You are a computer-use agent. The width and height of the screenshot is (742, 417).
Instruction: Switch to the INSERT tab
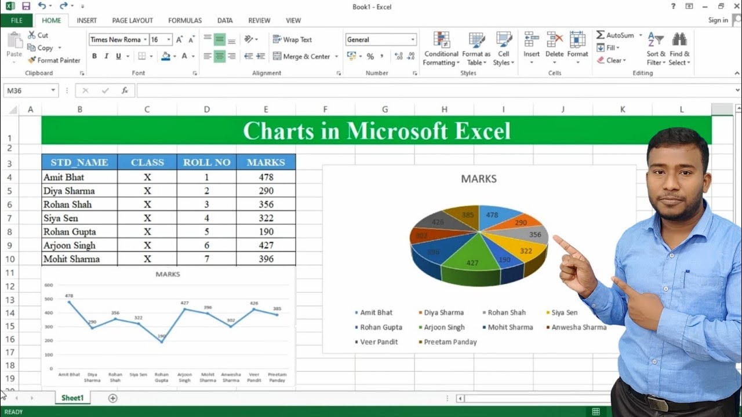(86, 20)
